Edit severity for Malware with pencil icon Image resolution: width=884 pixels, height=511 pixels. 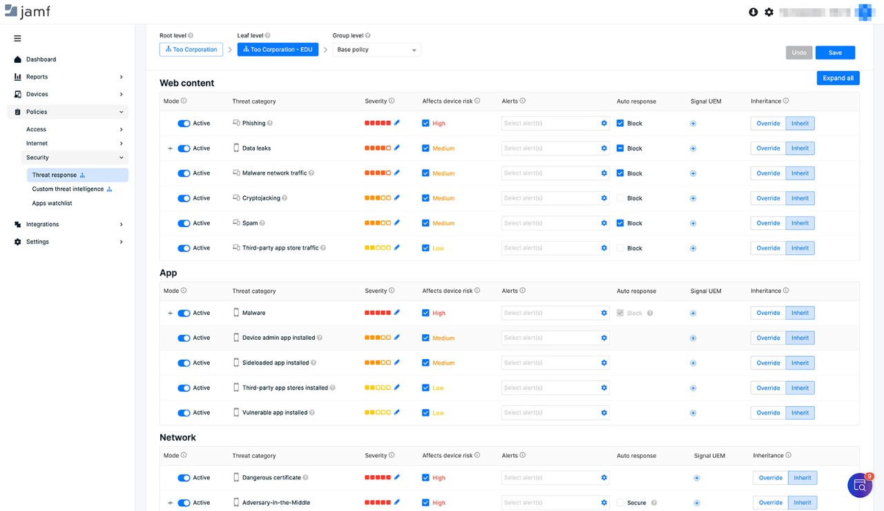397,313
